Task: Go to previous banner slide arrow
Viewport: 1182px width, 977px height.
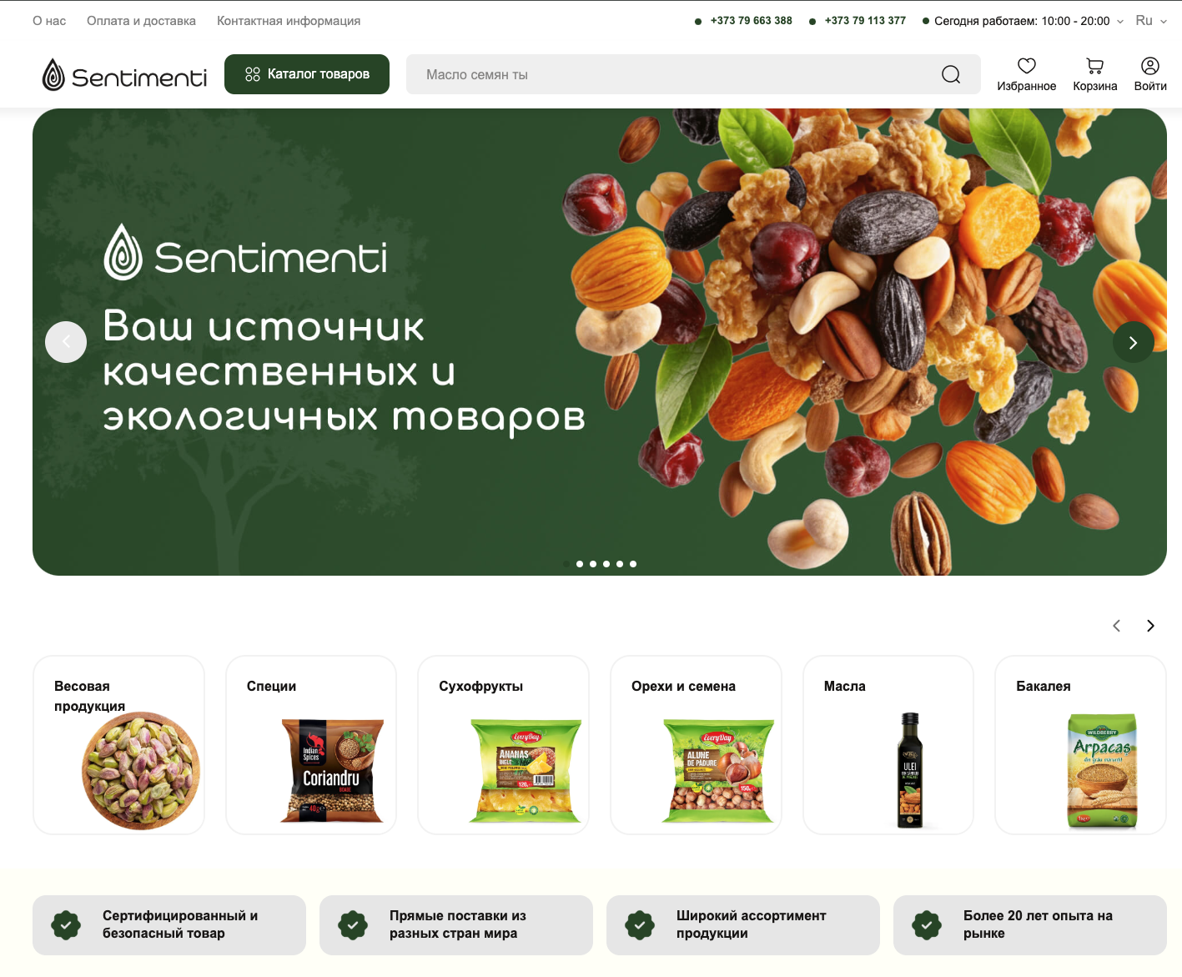Action: click(66, 342)
